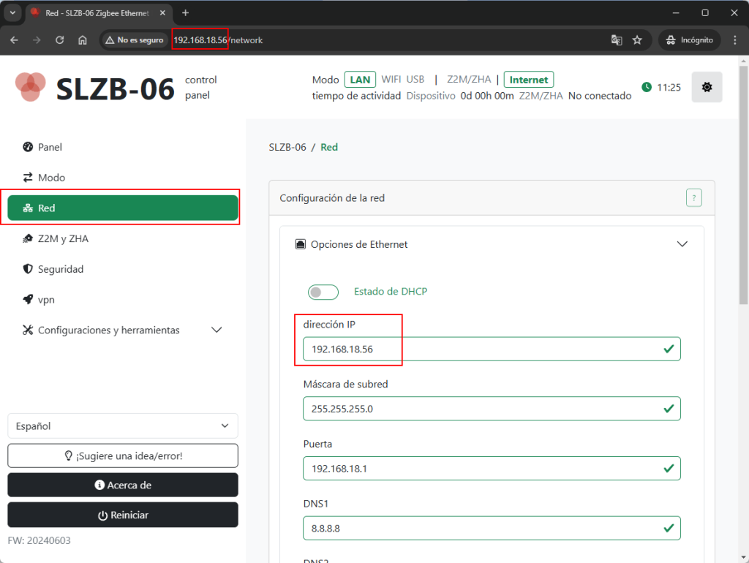Click the browser home icon
749x563 pixels.
click(83, 40)
